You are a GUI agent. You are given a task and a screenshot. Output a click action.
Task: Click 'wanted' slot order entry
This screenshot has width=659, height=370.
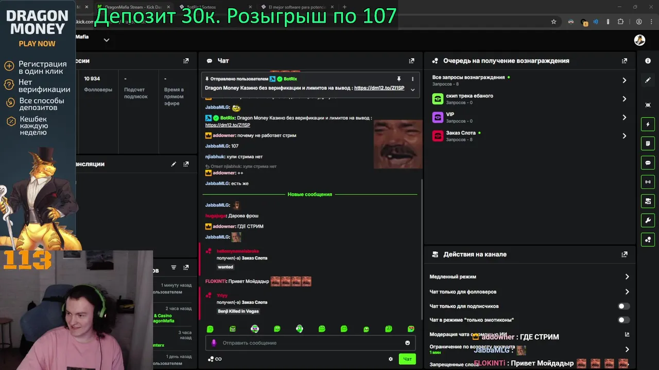pos(226,267)
